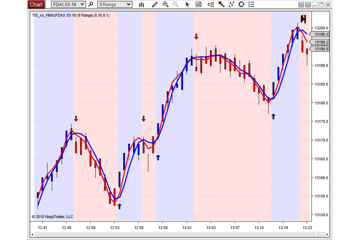Maximize the chart window

(321, 5)
